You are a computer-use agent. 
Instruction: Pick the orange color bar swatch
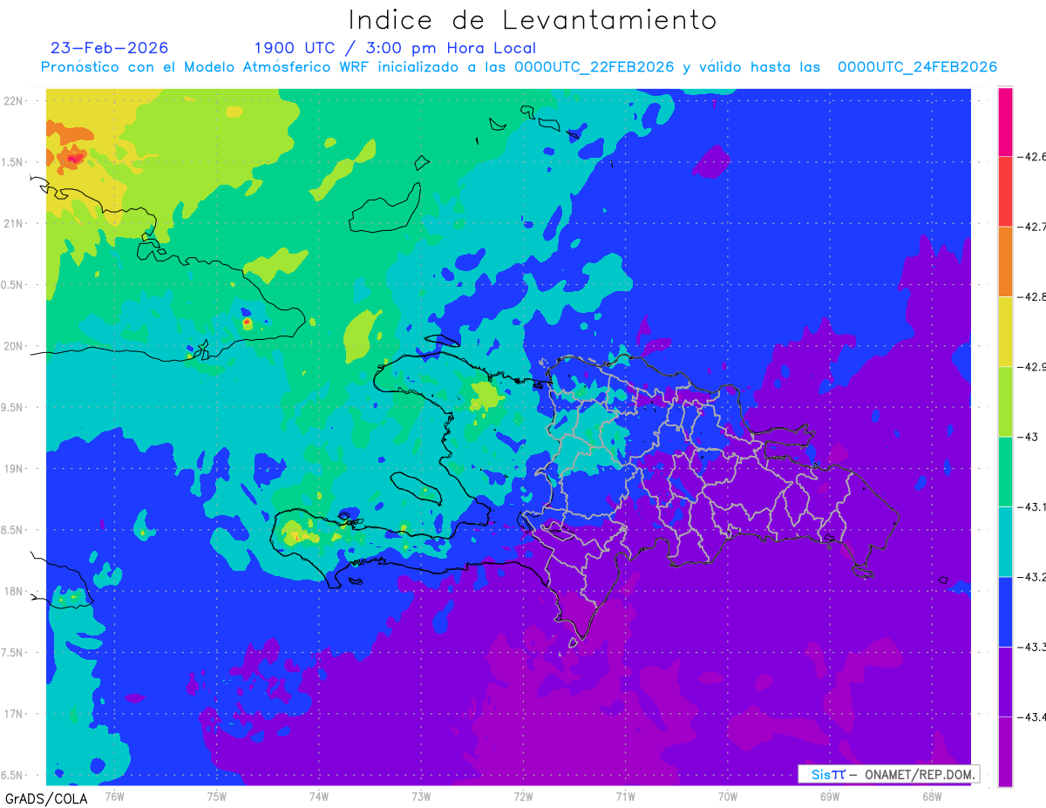point(1005,261)
